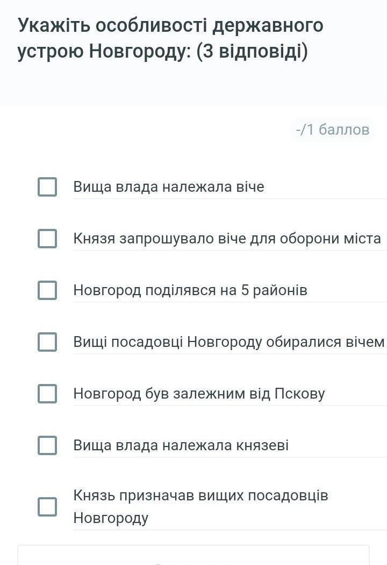Click the label 'Вищі посадовці Новгороду обиралися вічем'
387x565 pixels.
click(229, 342)
